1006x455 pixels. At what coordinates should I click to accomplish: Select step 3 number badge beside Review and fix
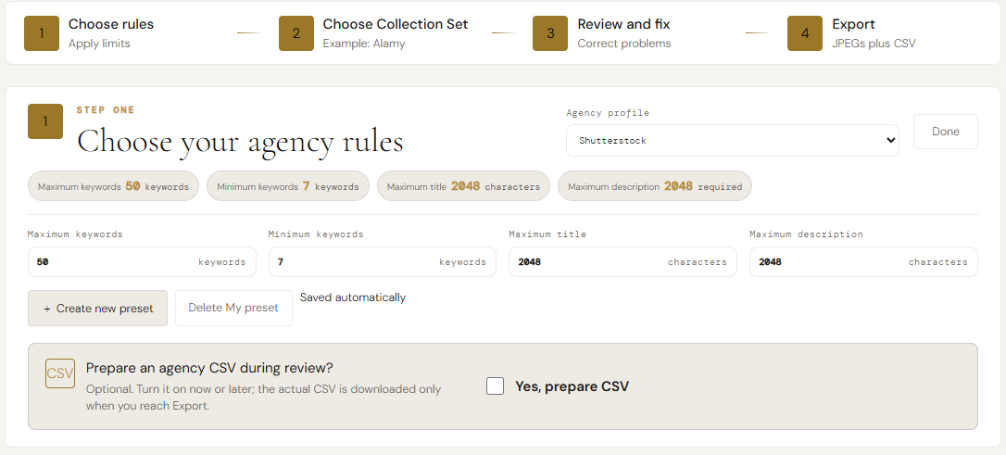(x=550, y=33)
